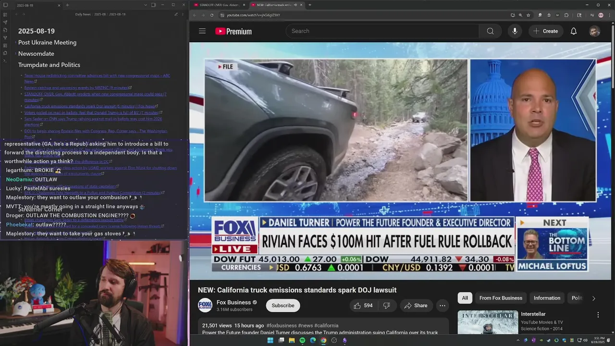Switch to the STANDOFF OVER Chrome tab

(219, 5)
